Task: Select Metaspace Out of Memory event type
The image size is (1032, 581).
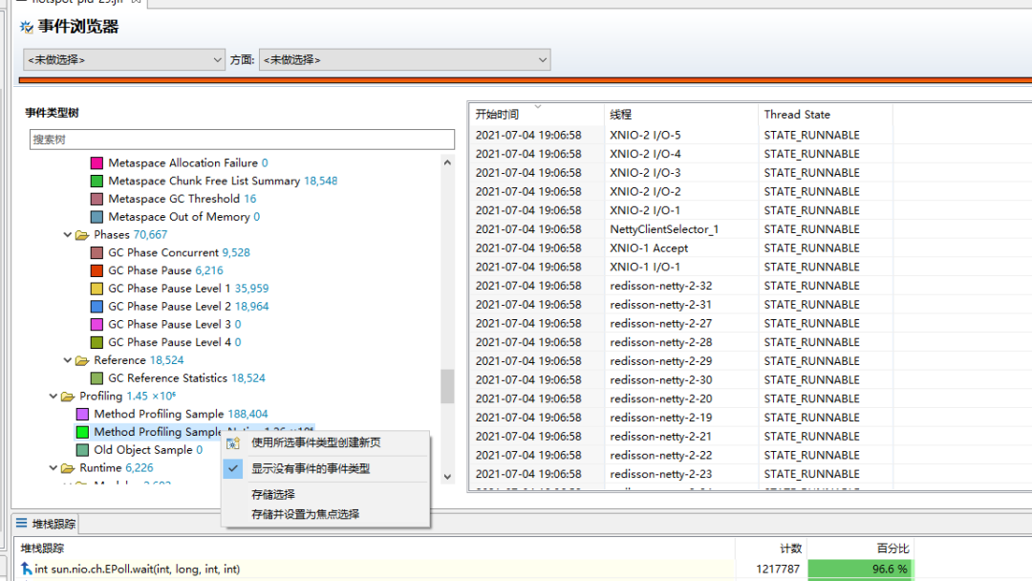Action: click(x=183, y=217)
